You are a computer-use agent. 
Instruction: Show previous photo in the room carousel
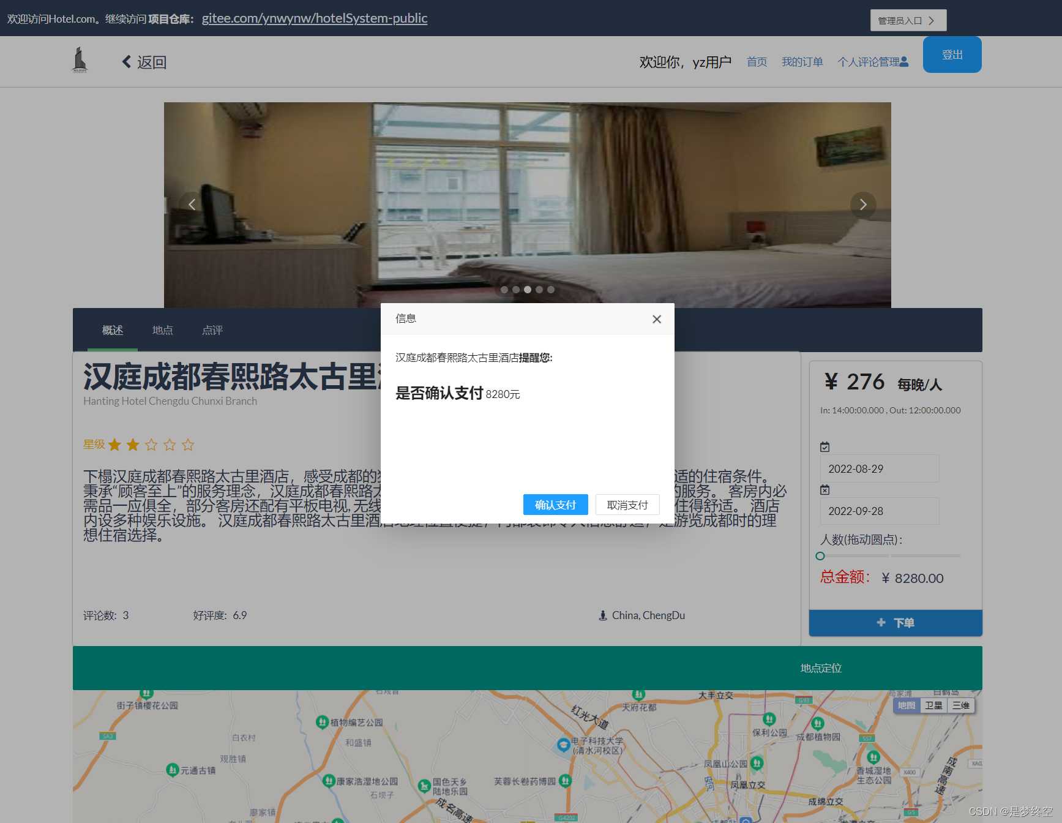pos(192,205)
